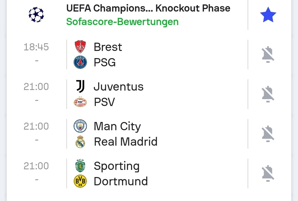
Task: Tap the Dortmund BVB logo
Action: [80, 181]
